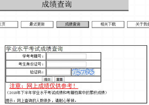Select the 成绩查询 navigation tab

[x=73, y=24]
